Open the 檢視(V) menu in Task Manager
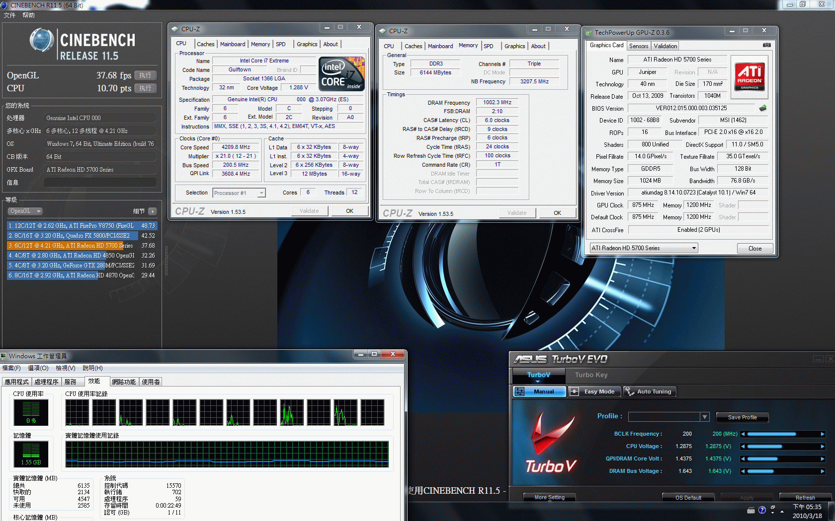Viewport: 835px width, 521px height. (66, 368)
